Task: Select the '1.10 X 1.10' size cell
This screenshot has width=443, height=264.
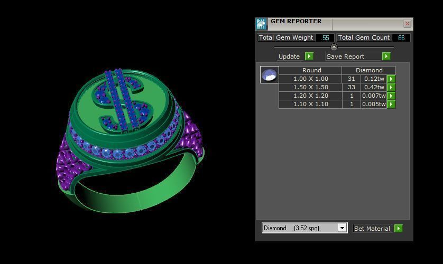Action: (x=310, y=105)
